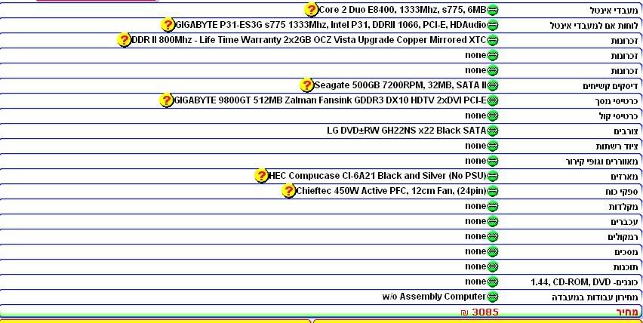
Task: Click green swap icon next to HEC Compucase CI-6A21
Action: tap(493, 176)
